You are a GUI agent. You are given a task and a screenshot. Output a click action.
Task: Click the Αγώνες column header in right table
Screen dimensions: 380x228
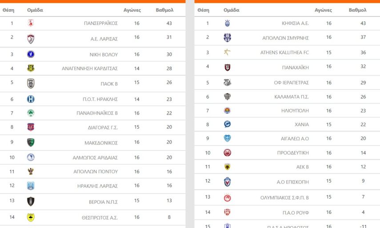323,10
